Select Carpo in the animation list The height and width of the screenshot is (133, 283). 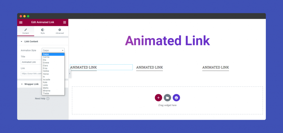click(53, 54)
